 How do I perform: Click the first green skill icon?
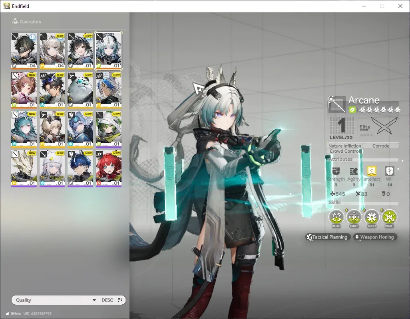tap(336, 217)
